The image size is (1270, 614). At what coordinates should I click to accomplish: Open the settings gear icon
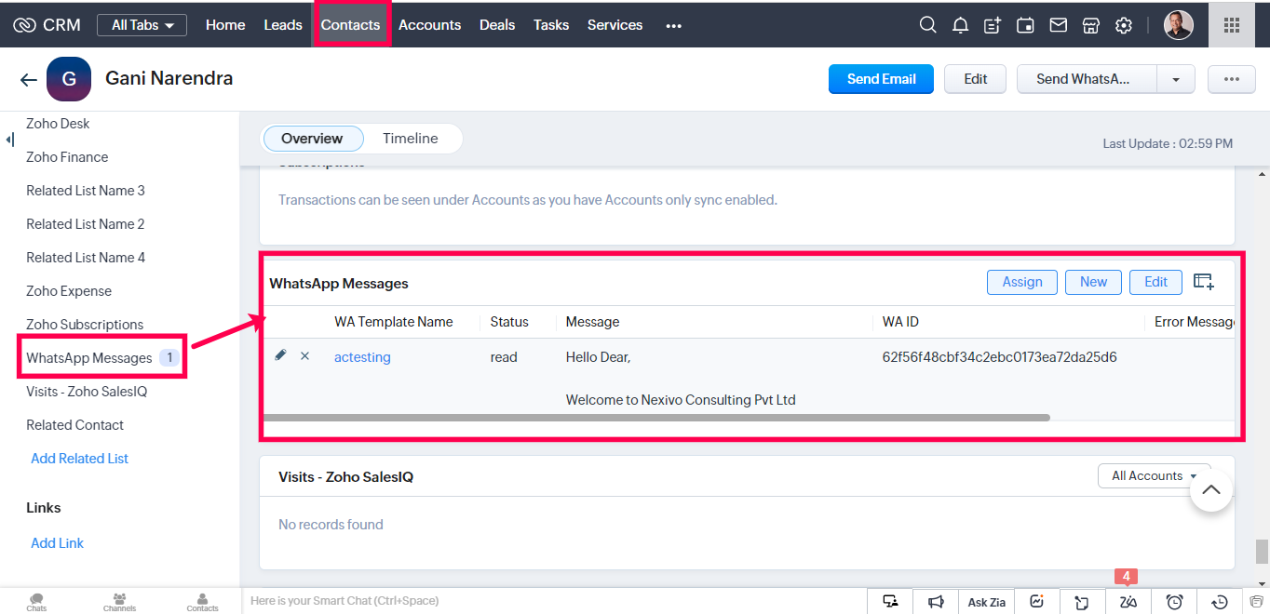click(1124, 25)
